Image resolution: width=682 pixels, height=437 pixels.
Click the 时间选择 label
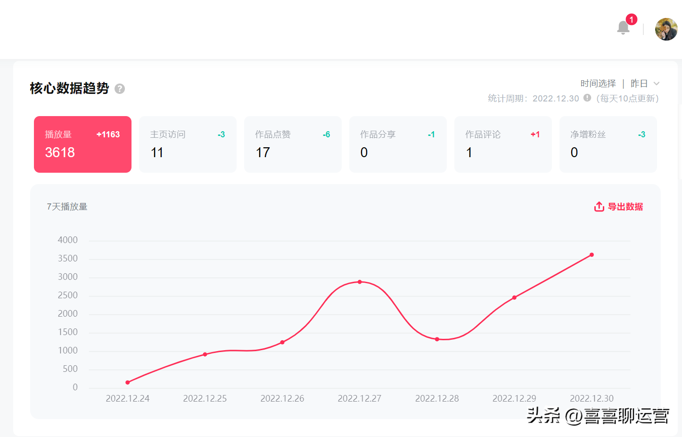click(598, 84)
